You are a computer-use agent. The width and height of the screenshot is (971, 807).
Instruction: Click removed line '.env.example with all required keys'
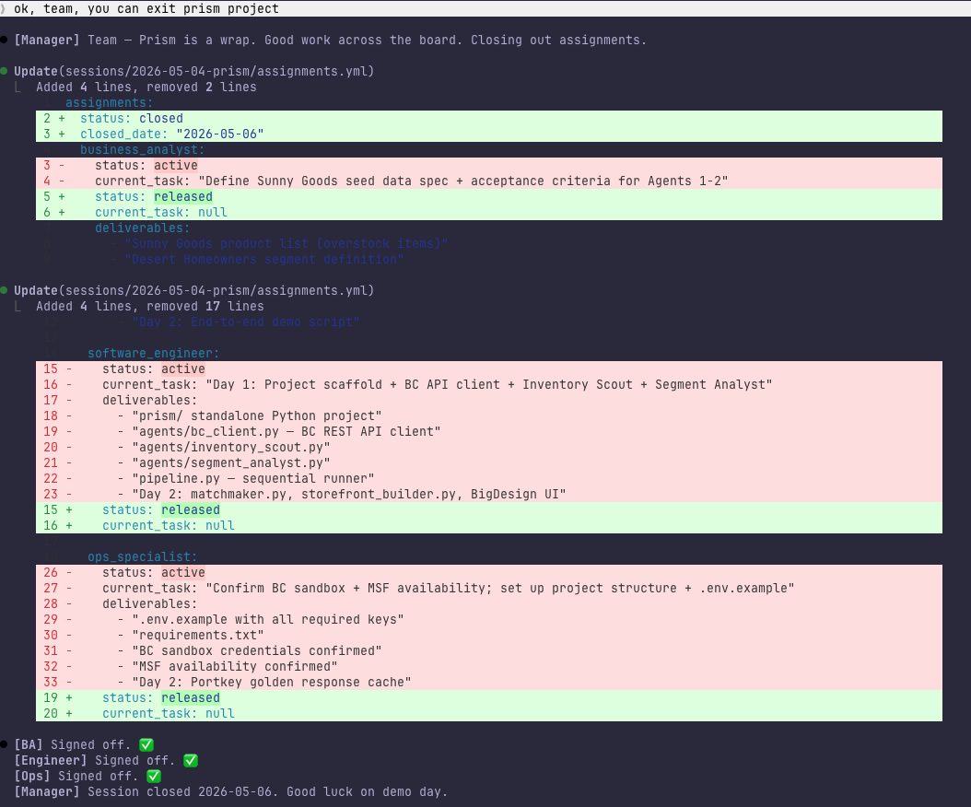pos(489,619)
